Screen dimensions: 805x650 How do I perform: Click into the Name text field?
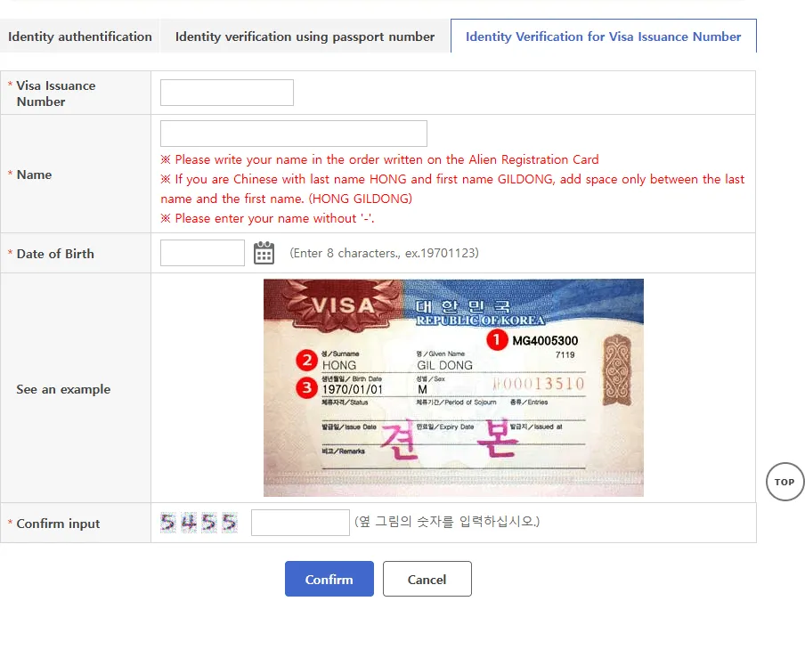[294, 134]
